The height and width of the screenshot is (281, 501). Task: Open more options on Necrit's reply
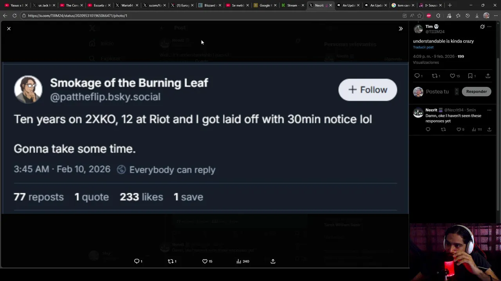click(489, 110)
